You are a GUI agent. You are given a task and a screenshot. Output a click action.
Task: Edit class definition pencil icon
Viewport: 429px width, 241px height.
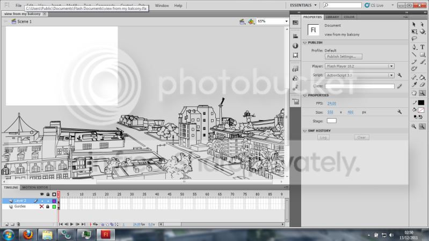pyautogui.click(x=399, y=86)
